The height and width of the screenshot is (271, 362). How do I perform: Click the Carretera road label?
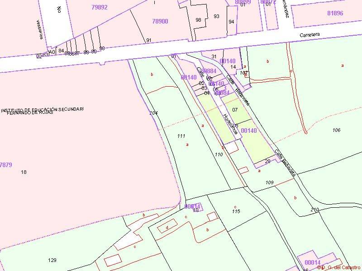pyautogui.click(x=310, y=35)
